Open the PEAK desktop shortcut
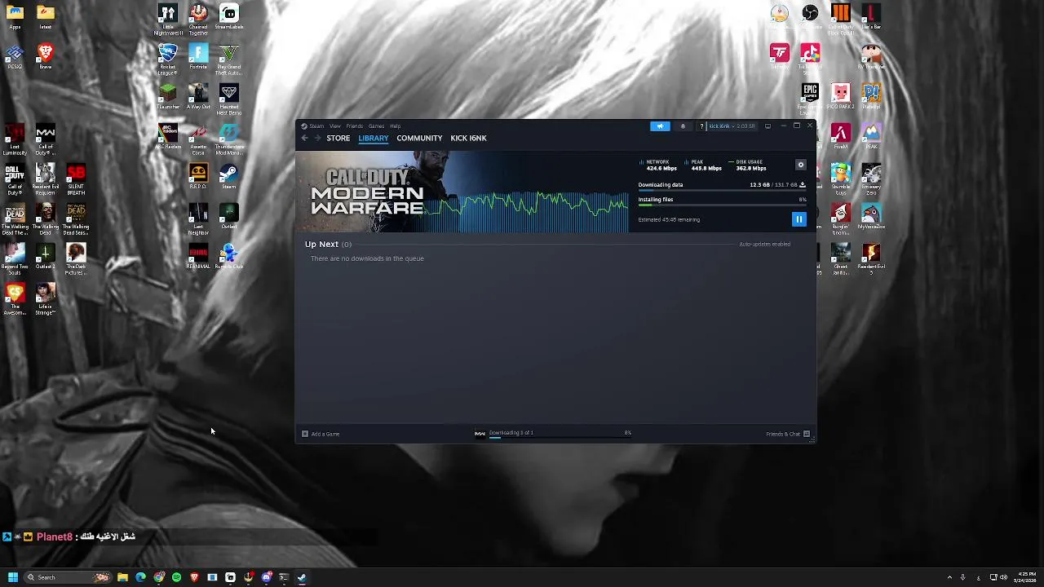This screenshot has height=587, width=1044. (x=871, y=137)
